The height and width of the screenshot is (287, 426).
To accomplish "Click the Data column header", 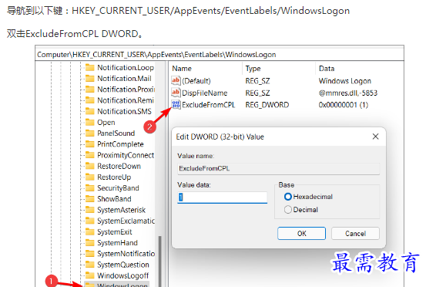I will (327, 69).
